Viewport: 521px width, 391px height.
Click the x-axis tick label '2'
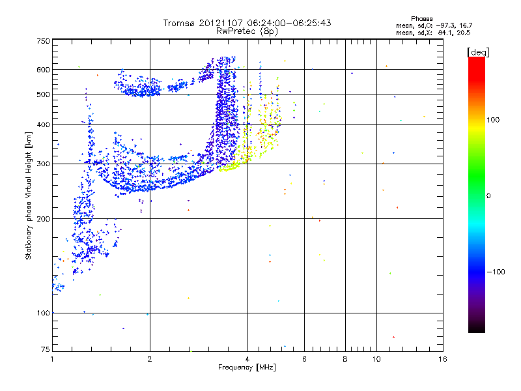click(150, 359)
